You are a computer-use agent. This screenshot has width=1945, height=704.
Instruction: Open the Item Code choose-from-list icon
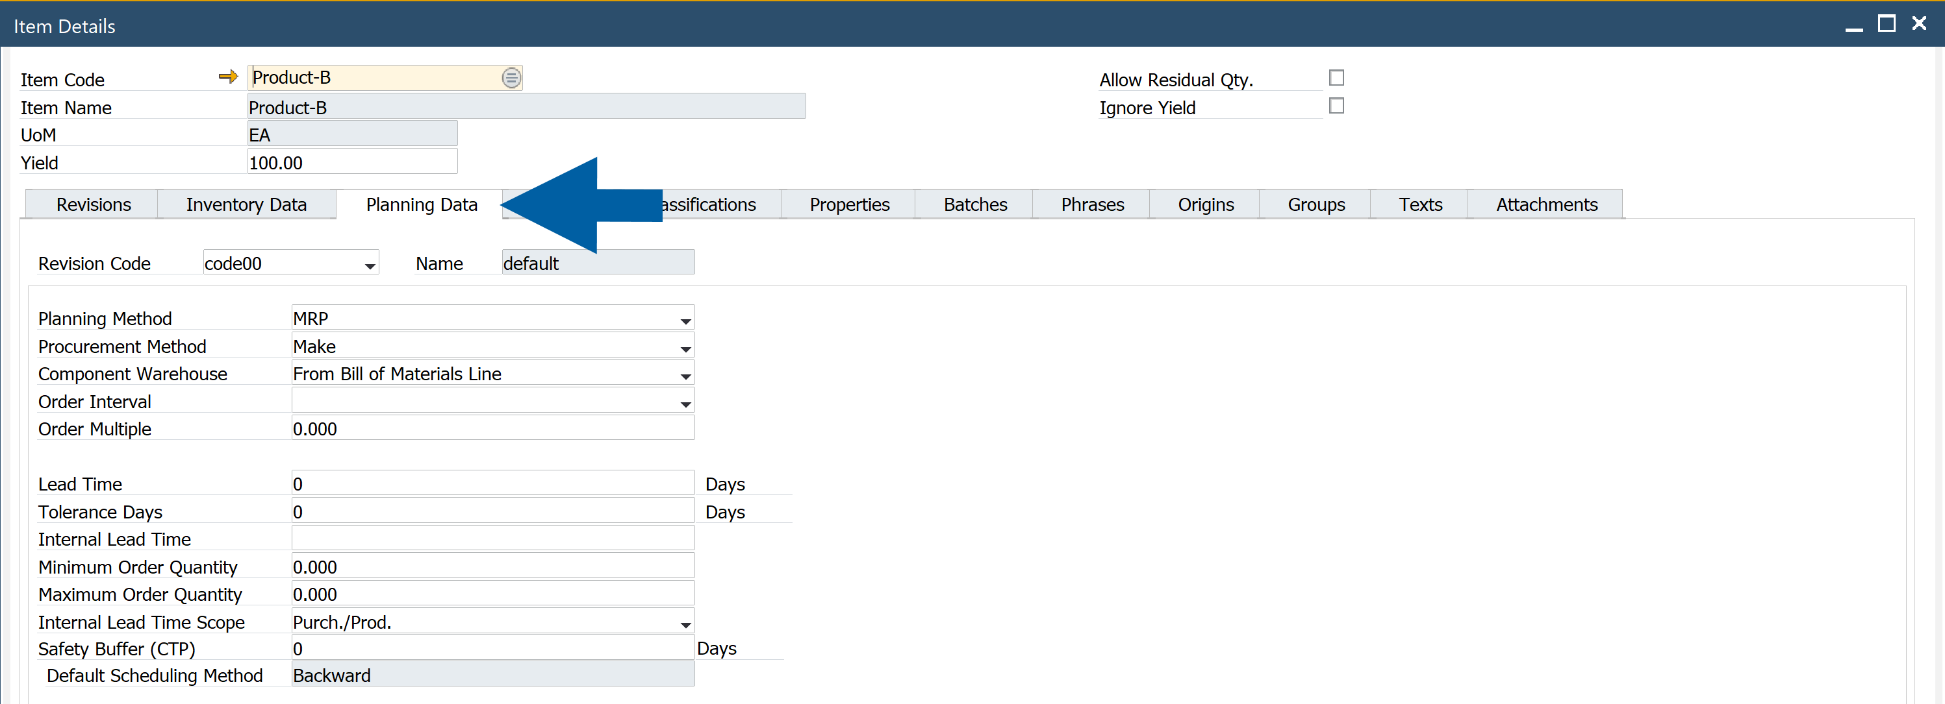coord(511,78)
